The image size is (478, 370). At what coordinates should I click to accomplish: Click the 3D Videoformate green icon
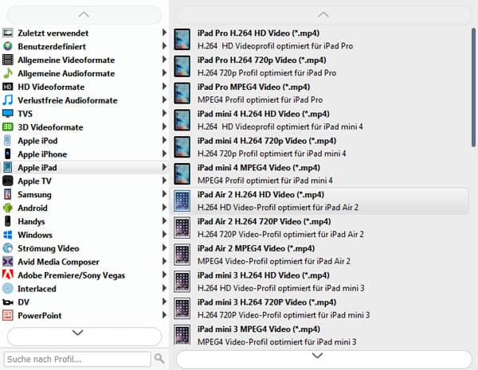pos(8,127)
